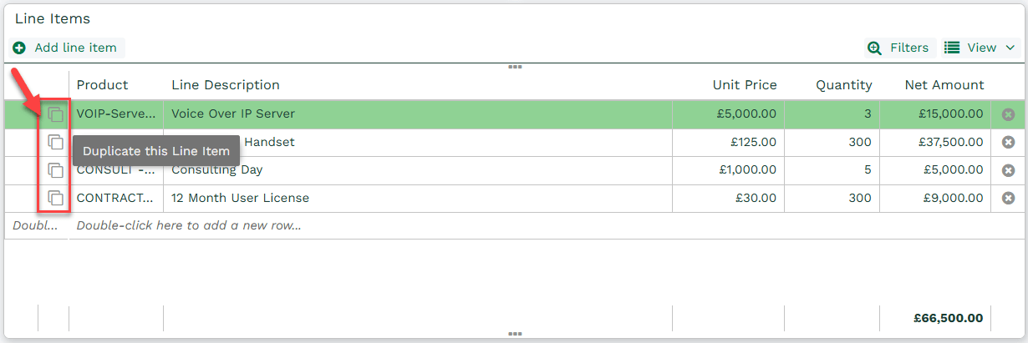Click the top grid resize handle
Image resolution: width=1028 pixels, height=343 pixels.
(515, 67)
